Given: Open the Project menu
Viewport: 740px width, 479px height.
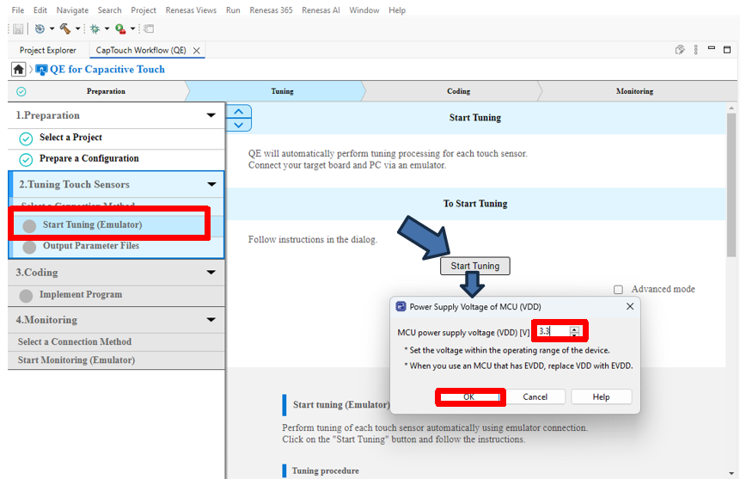Looking at the screenshot, I should (144, 10).
